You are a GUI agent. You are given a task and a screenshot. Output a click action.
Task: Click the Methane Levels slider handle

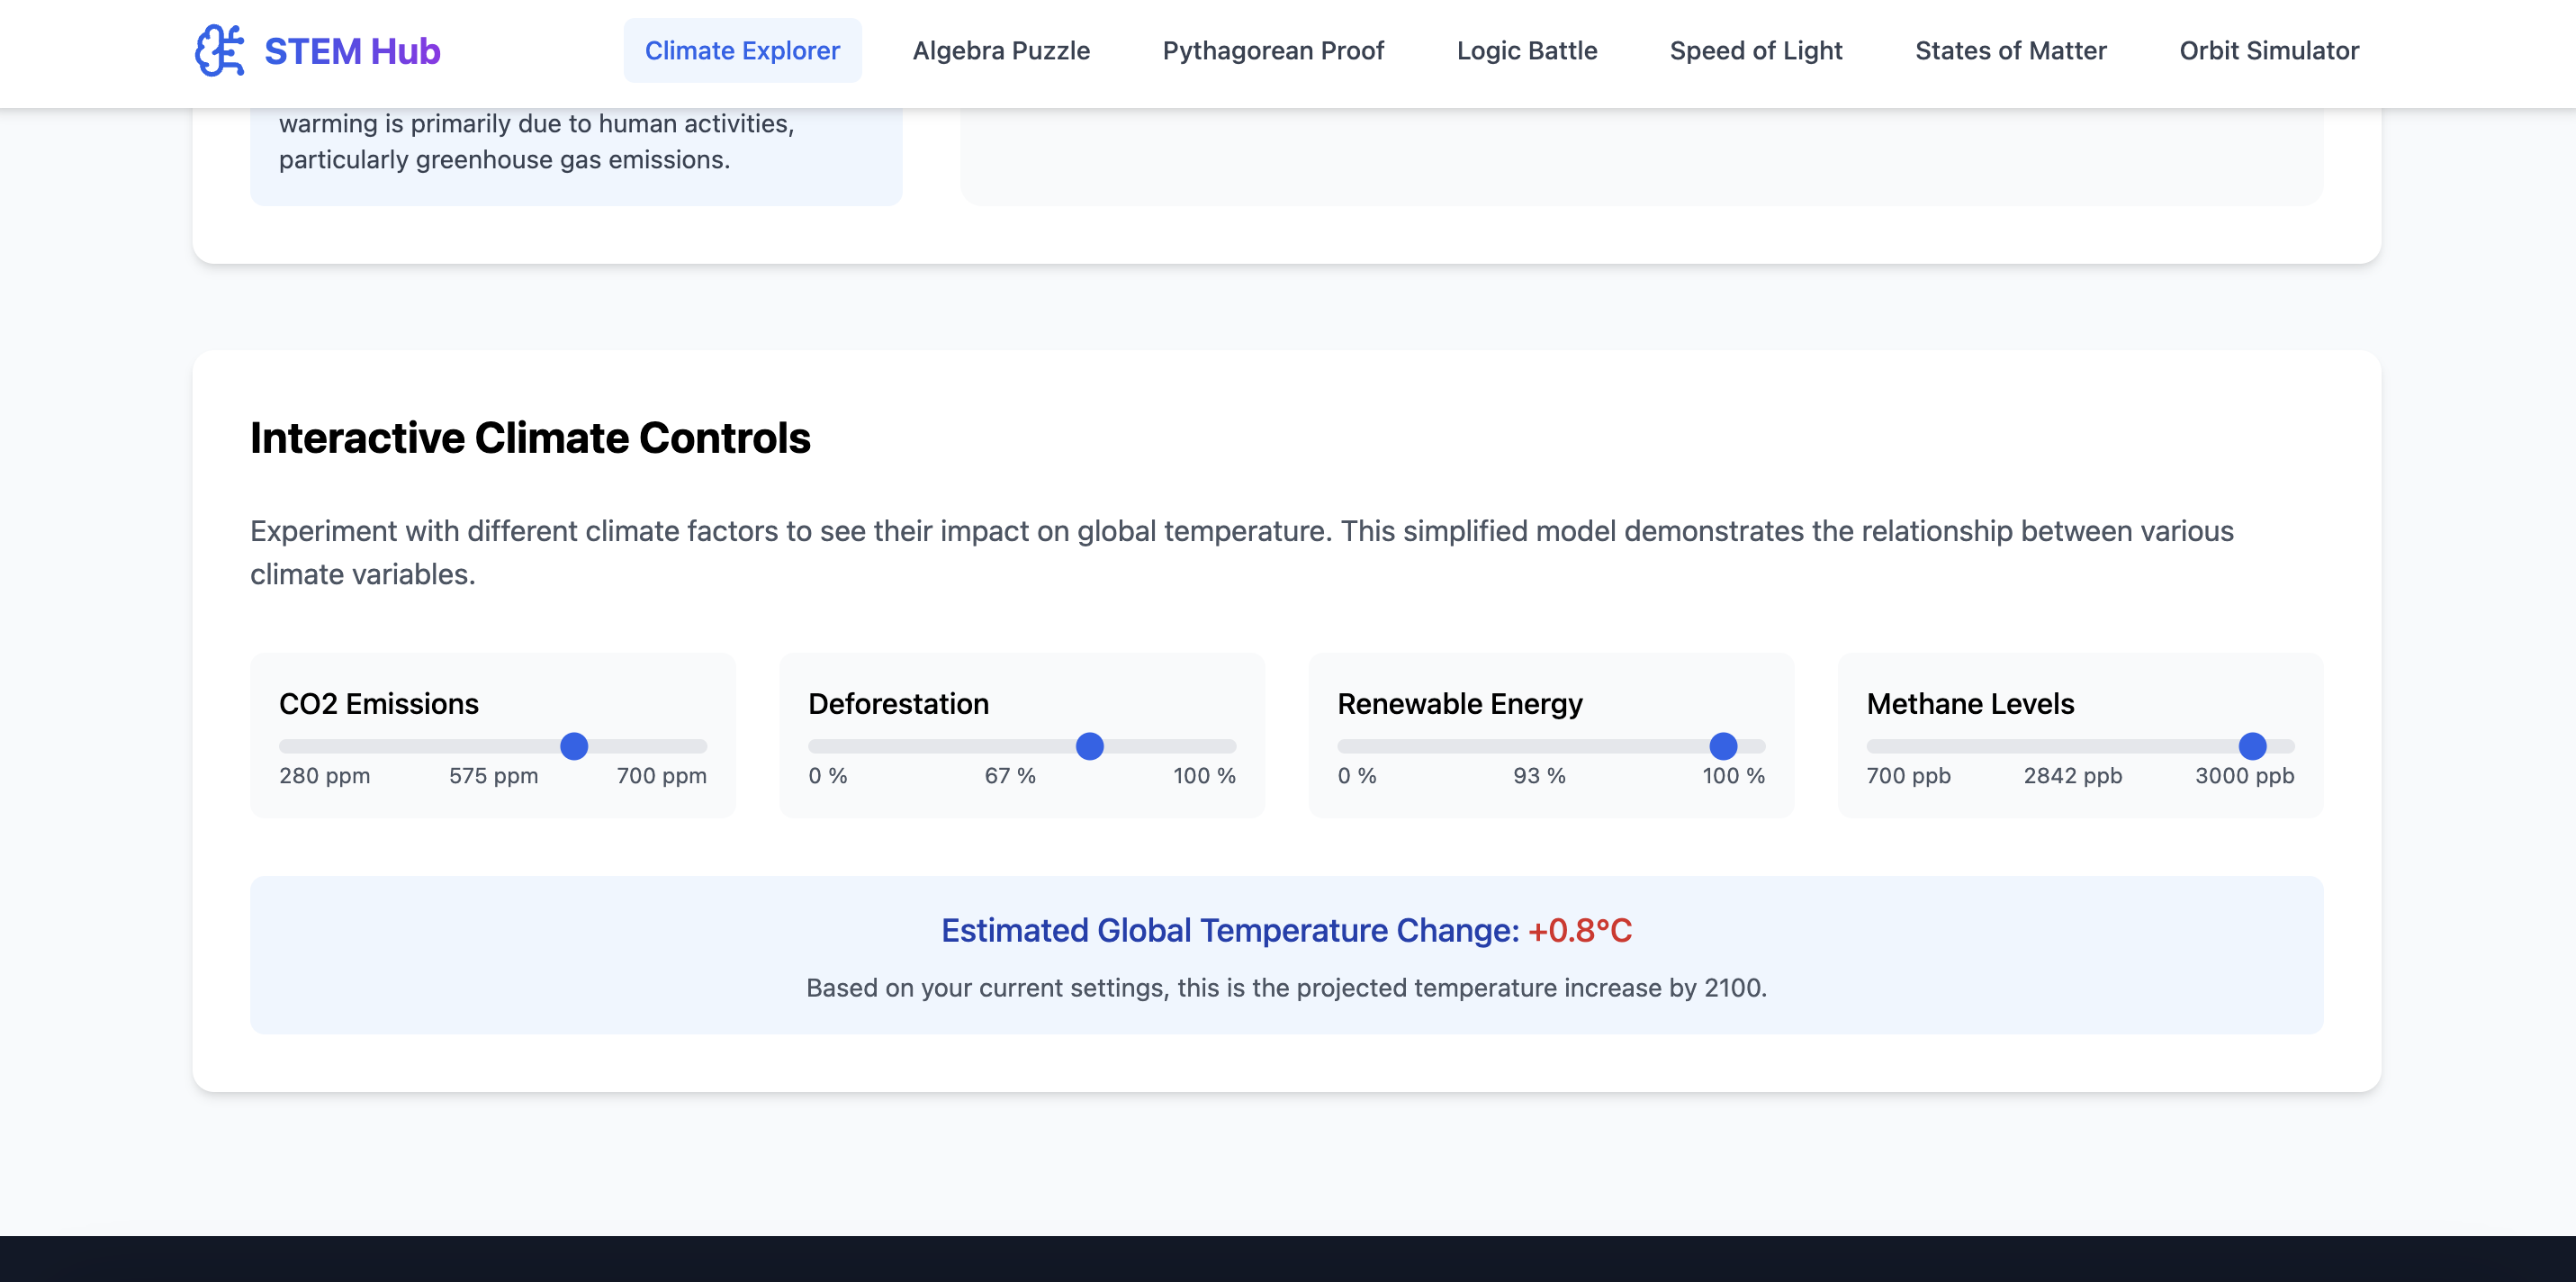(x=2252, y=746)
